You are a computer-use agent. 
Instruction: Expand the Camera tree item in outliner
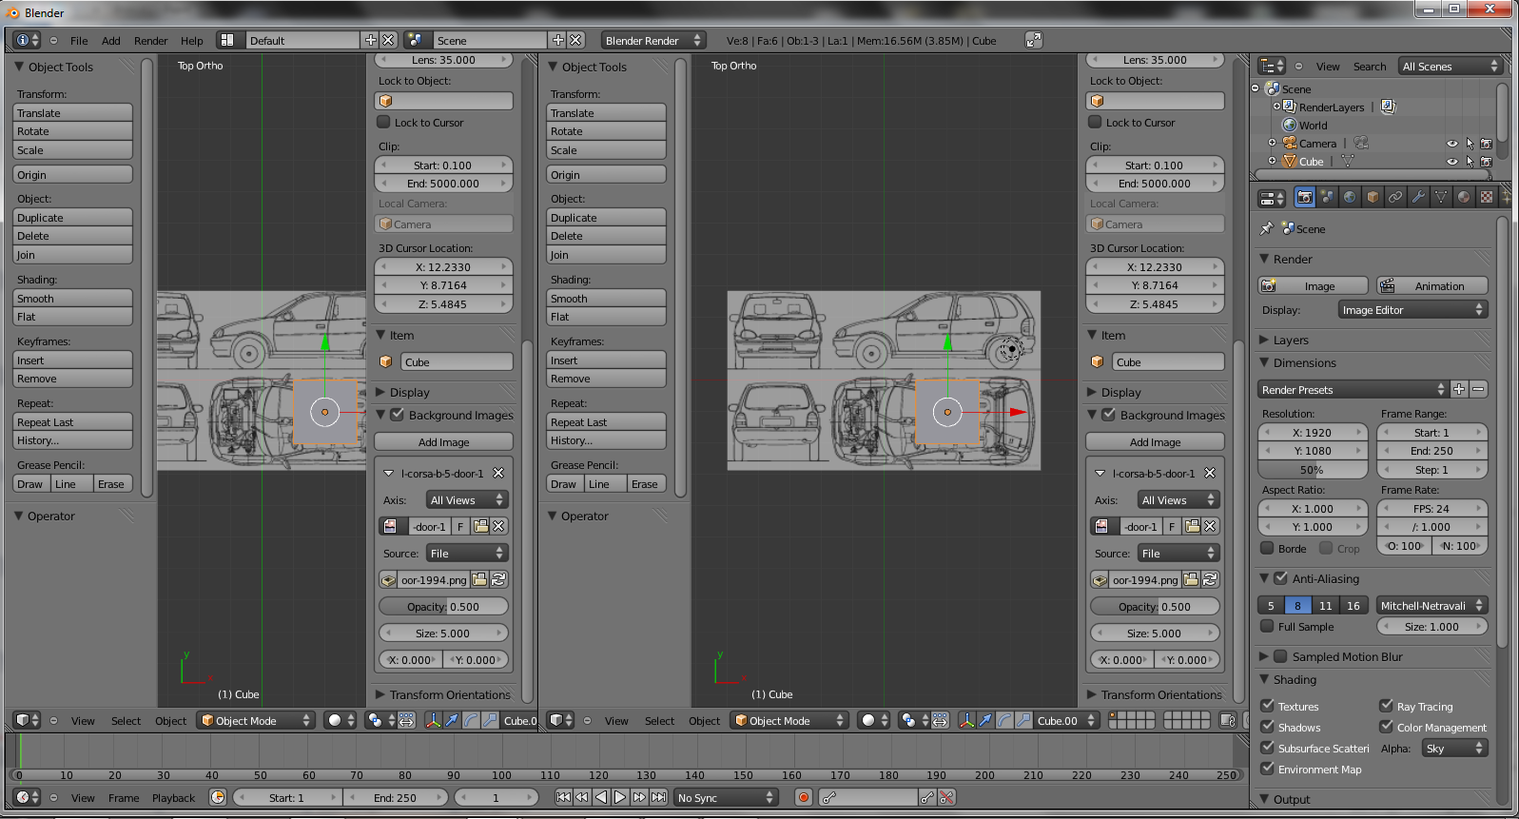point(1272,143)
